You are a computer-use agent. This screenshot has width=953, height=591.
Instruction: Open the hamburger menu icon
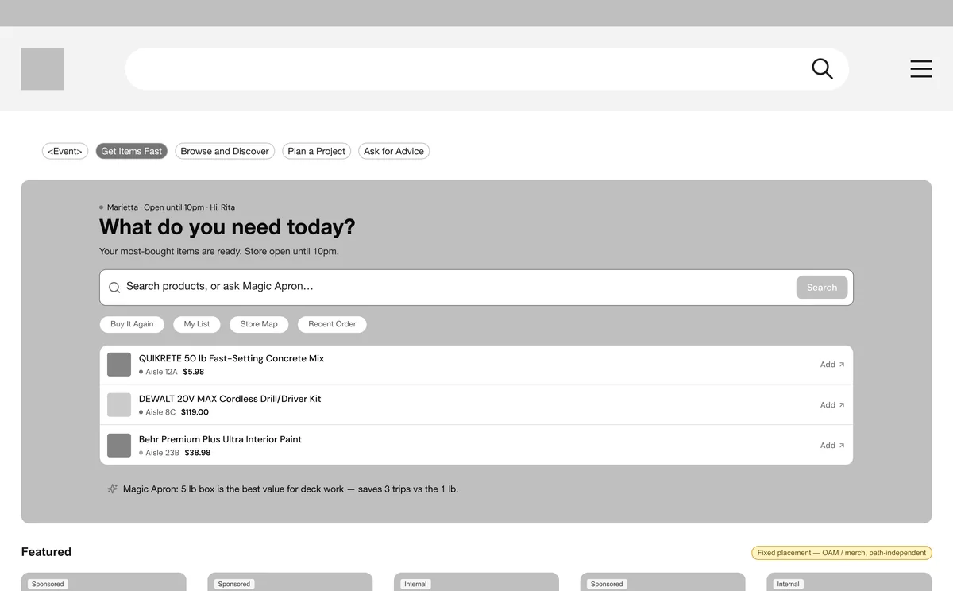(x=921, y=69)
